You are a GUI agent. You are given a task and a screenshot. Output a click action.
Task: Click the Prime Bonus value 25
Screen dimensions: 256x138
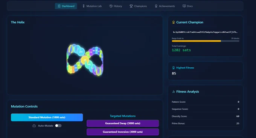click(238, 123)
